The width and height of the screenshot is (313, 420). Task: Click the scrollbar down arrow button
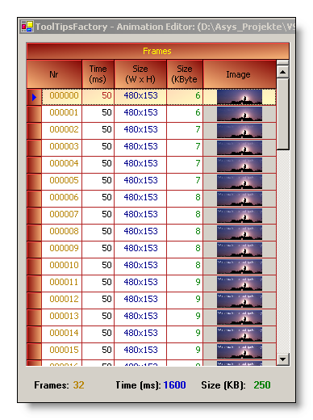point(282,359)
